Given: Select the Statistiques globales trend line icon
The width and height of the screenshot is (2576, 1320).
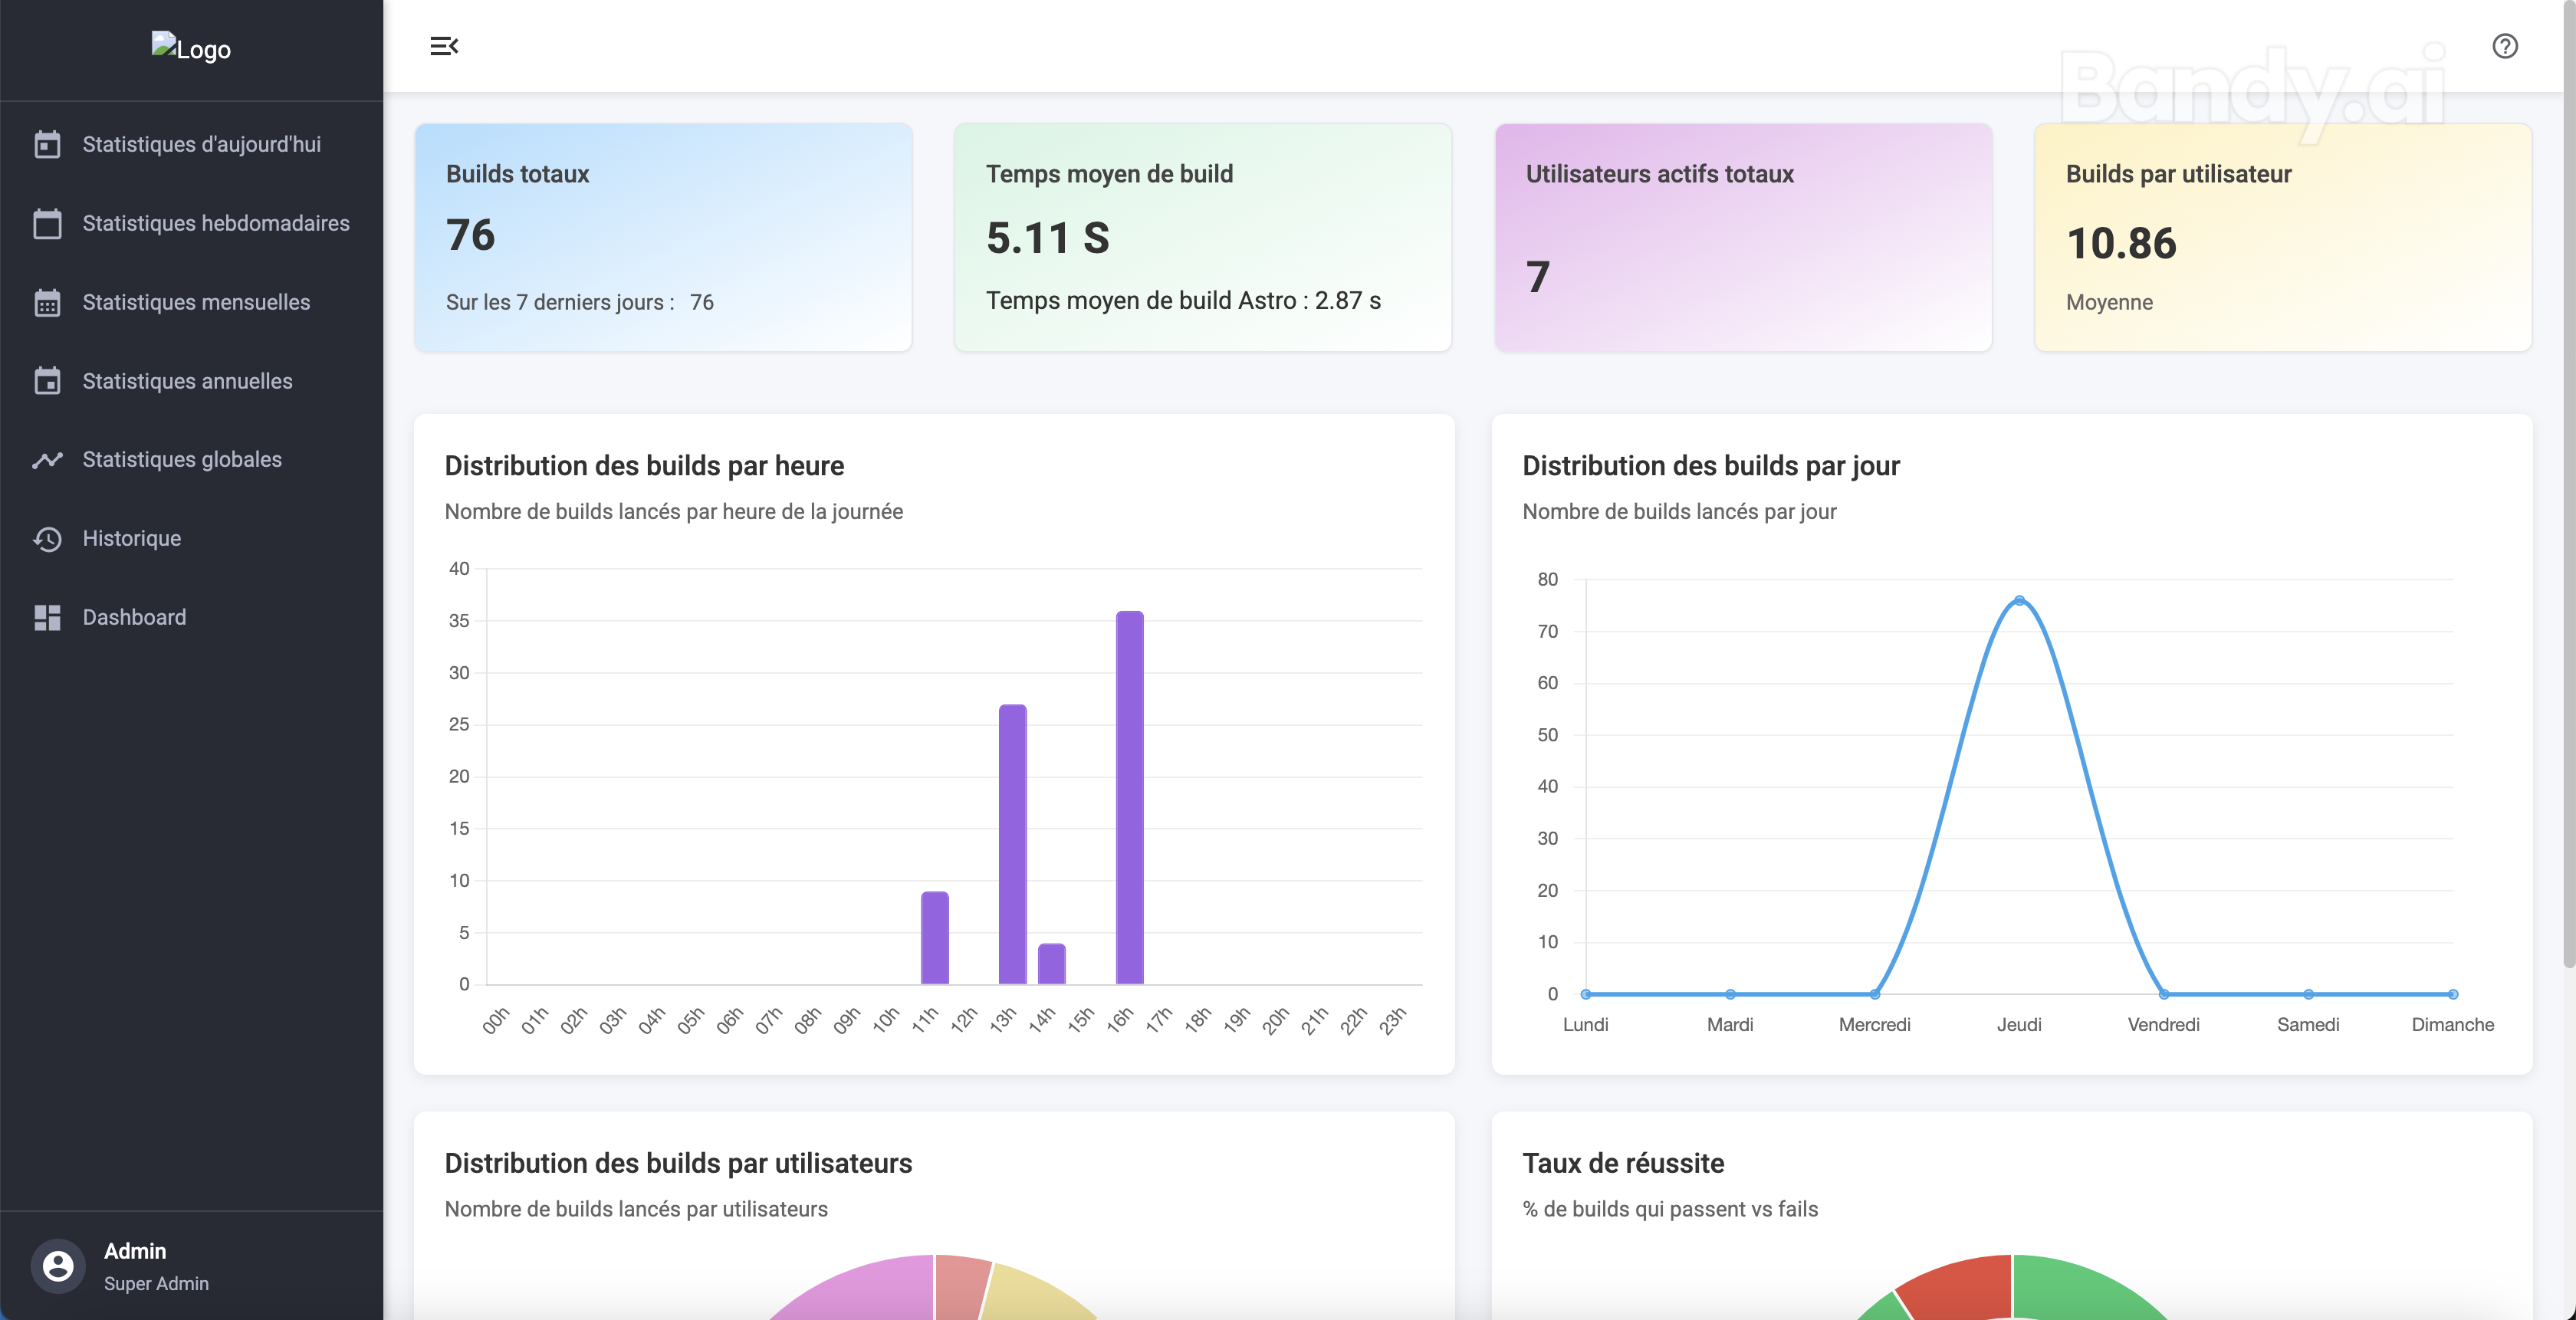Looking at the screenshot, I should point(47,459).
